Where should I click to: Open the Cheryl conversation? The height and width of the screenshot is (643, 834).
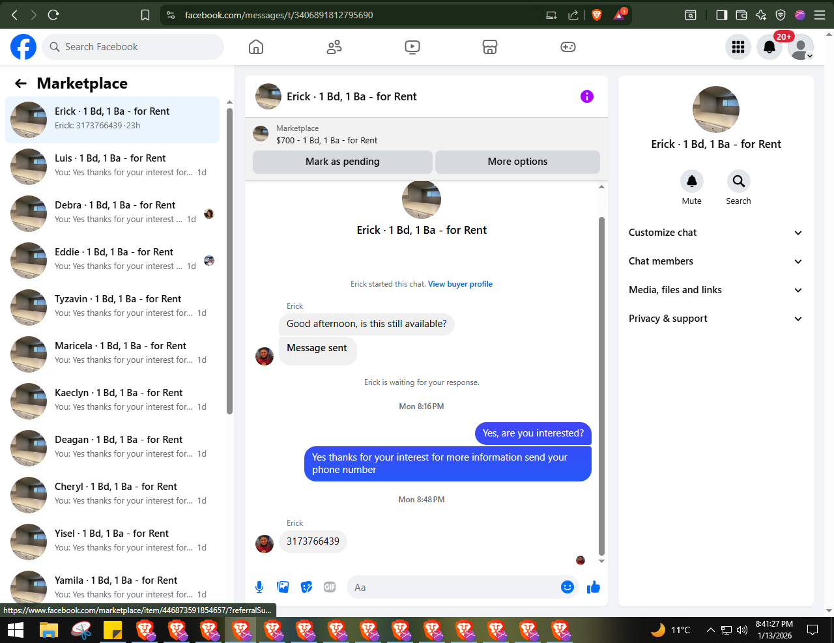(112, 495)
